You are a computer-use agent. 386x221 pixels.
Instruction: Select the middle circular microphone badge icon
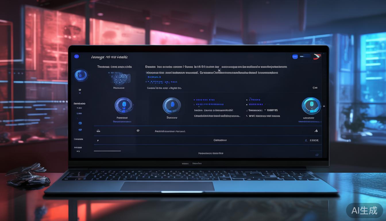172,106
